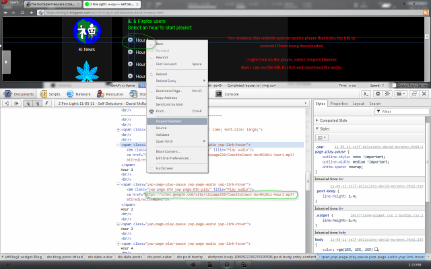
Task: Collapse the highlighted ywp-page-play-pause span node
Action: click(119, 145)
